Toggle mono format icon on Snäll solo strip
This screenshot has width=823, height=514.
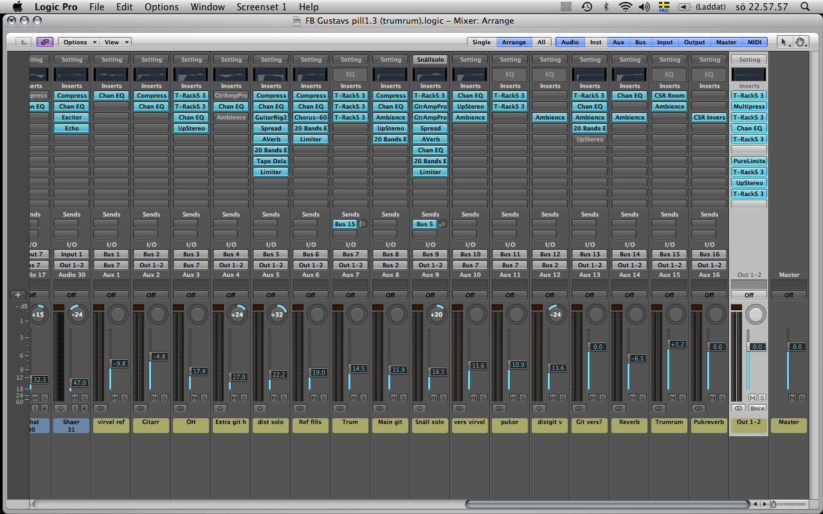pyautogui.click(x=419, y=408)
